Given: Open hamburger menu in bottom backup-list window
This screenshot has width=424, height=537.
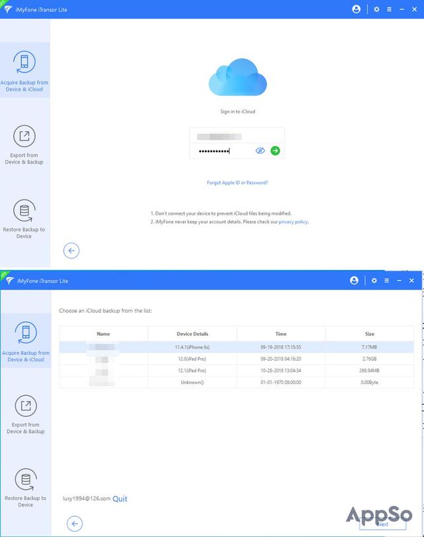Looking at the screenshot, I should point(387,280).
